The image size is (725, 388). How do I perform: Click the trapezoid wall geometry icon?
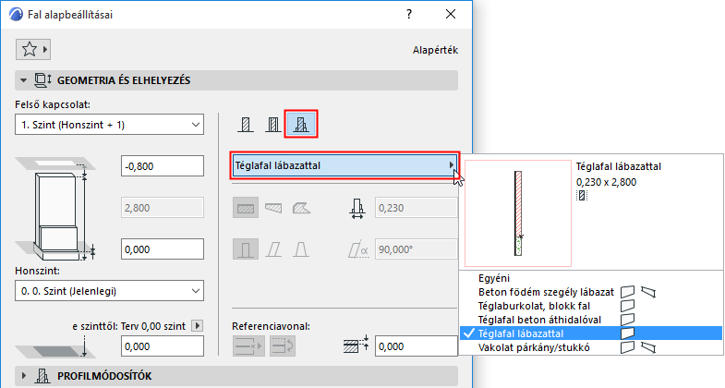273,210
